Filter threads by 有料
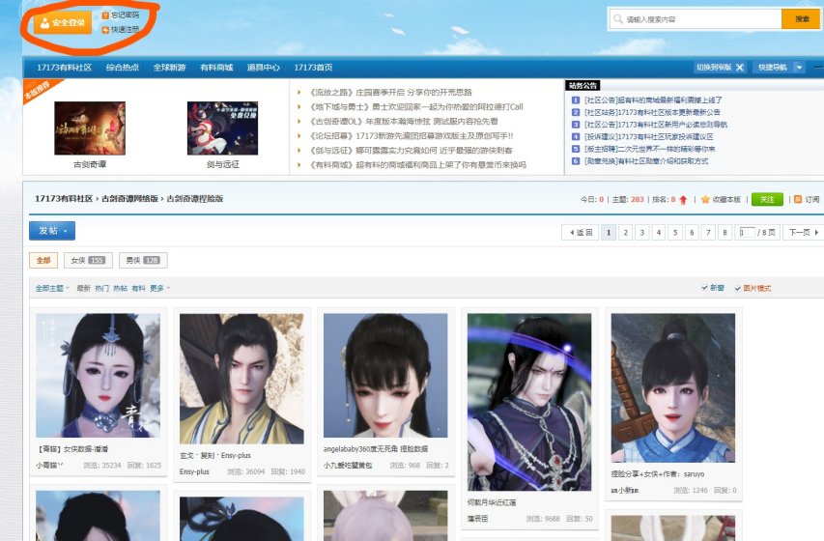This screenshot has width=824, height=541. (x=139, y=288)
